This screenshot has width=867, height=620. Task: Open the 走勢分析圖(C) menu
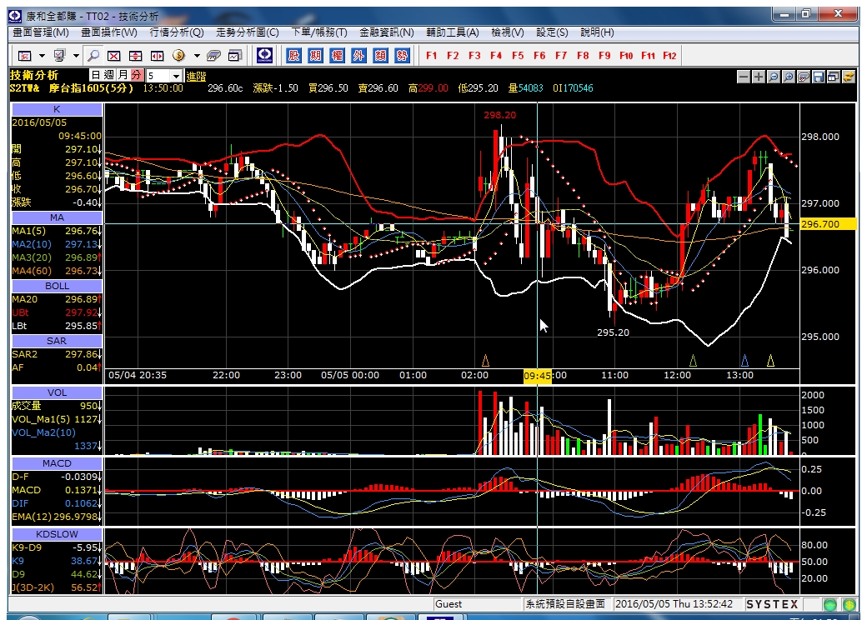[x=248, y=32]
